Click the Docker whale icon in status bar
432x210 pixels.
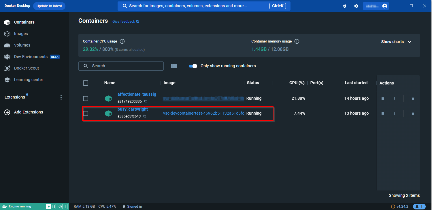(x=5, y=207)
